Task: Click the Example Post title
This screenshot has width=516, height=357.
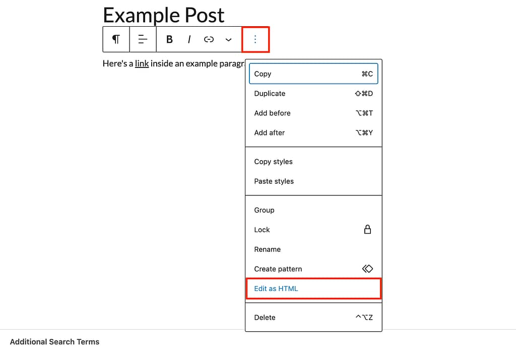Action: point(163,16)
